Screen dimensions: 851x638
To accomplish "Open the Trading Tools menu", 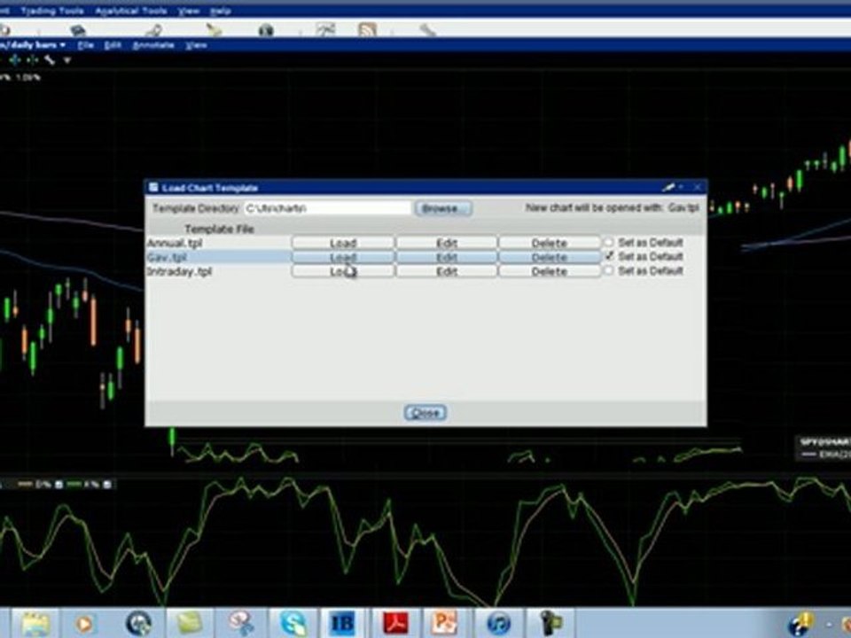I will tap(52, 11).
